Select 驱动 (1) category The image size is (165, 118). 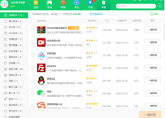tap(14, 99)
